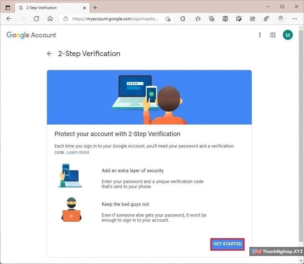Click the browser forward arrow

click(x=23, y=19)
